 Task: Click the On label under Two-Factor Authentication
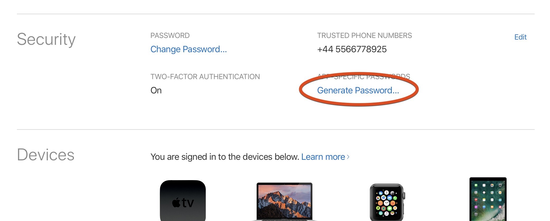[156, 90]
